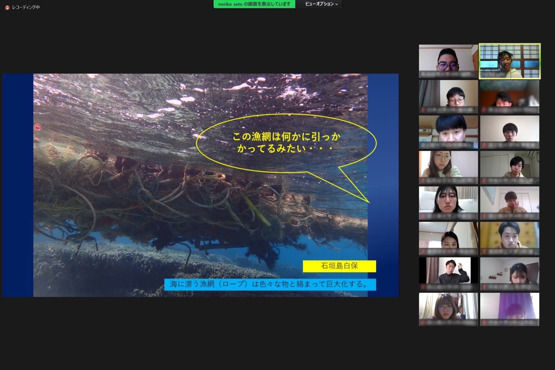This screenshot has width=555, height=370.
Task: Click muted mic icon on yellow-wall video tile
Action: (484, 252)
